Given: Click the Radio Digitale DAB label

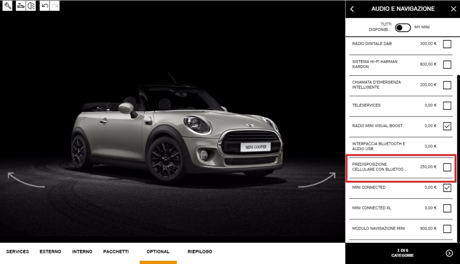Looking at the screenshot, I should tap(372, 44).
